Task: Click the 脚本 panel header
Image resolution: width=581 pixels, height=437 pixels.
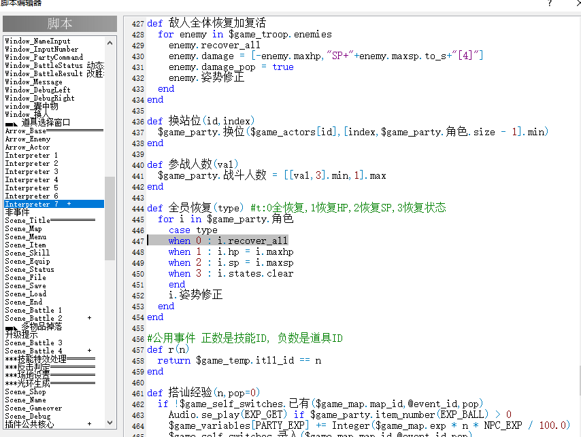Action: tap(60, 24)
